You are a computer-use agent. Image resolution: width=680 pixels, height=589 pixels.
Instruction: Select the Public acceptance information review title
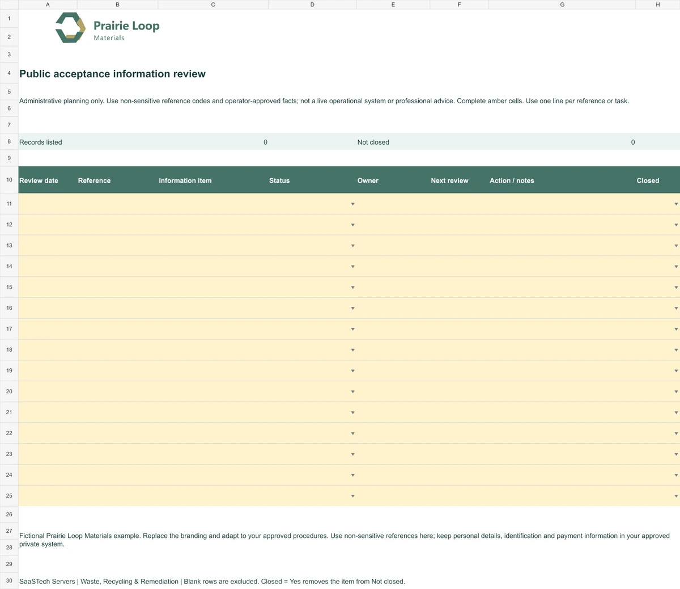pyautogui.click(x=112, y=74)
